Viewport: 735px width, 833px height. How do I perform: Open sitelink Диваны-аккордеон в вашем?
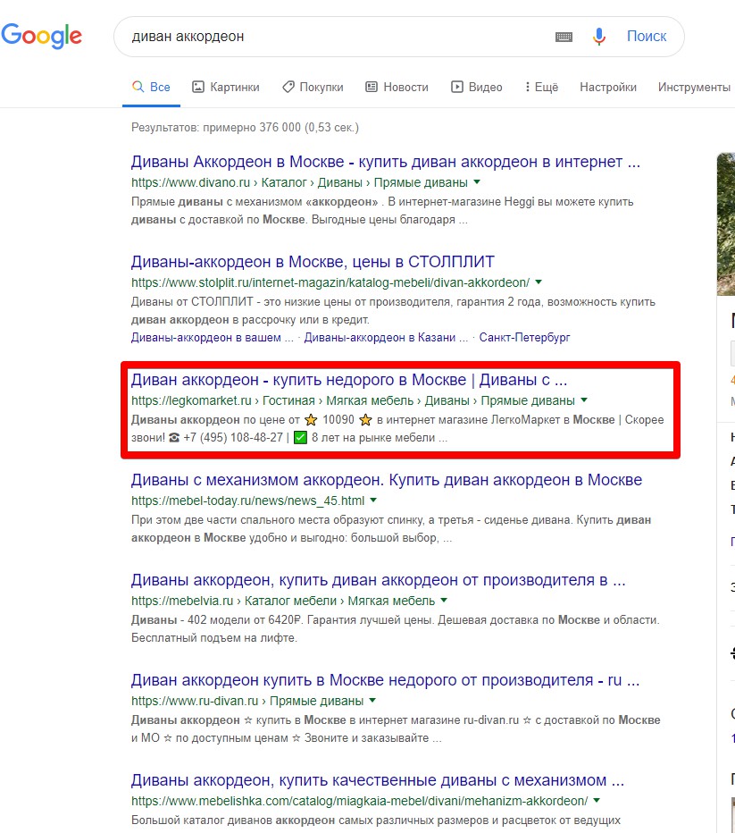pyautogui.click(x=212, y=337)
